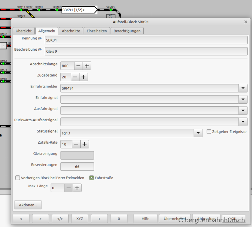The width and height of the screenshot is (252, 227).
Task: Click the Aktionen... button
Action: [28, 205]
